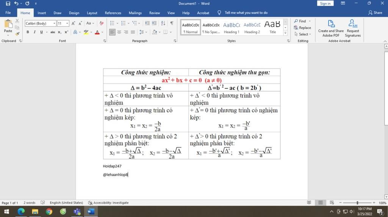Open the Select dropdown in Editing
This screenshot has height=217, width=388.
pos(302,34)
